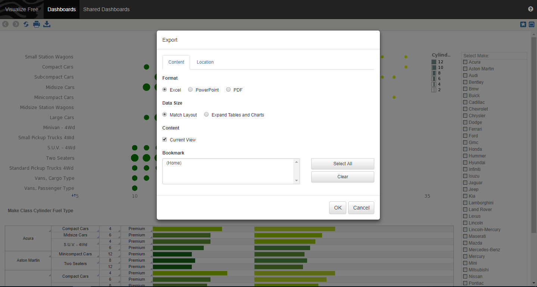Check the Jaguar make checkbox
Image resolution: width=537 pixels, height=287 pixels.
point(465,183)
